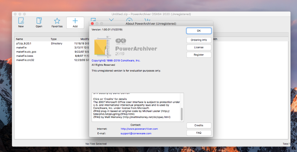
Task: Visit the powerarchiver.com website link
Action: pos(139,129)
